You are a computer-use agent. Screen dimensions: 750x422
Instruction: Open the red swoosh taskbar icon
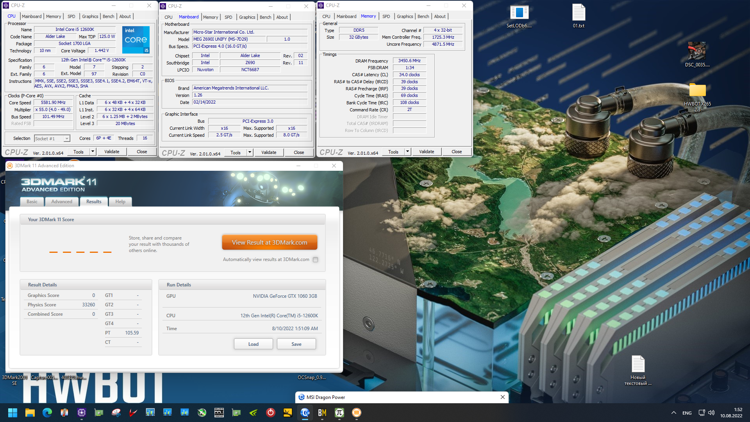pos(133,413)
